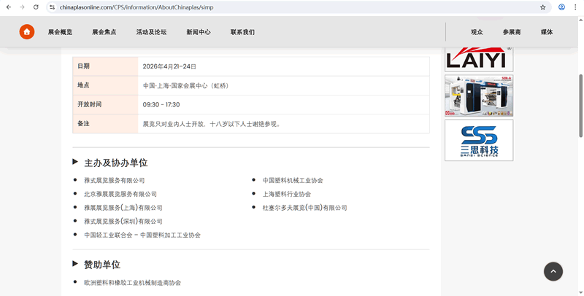Click the 三思科技 advertisement banner
The width and height of the screenshot is (584, 296).
479,140
